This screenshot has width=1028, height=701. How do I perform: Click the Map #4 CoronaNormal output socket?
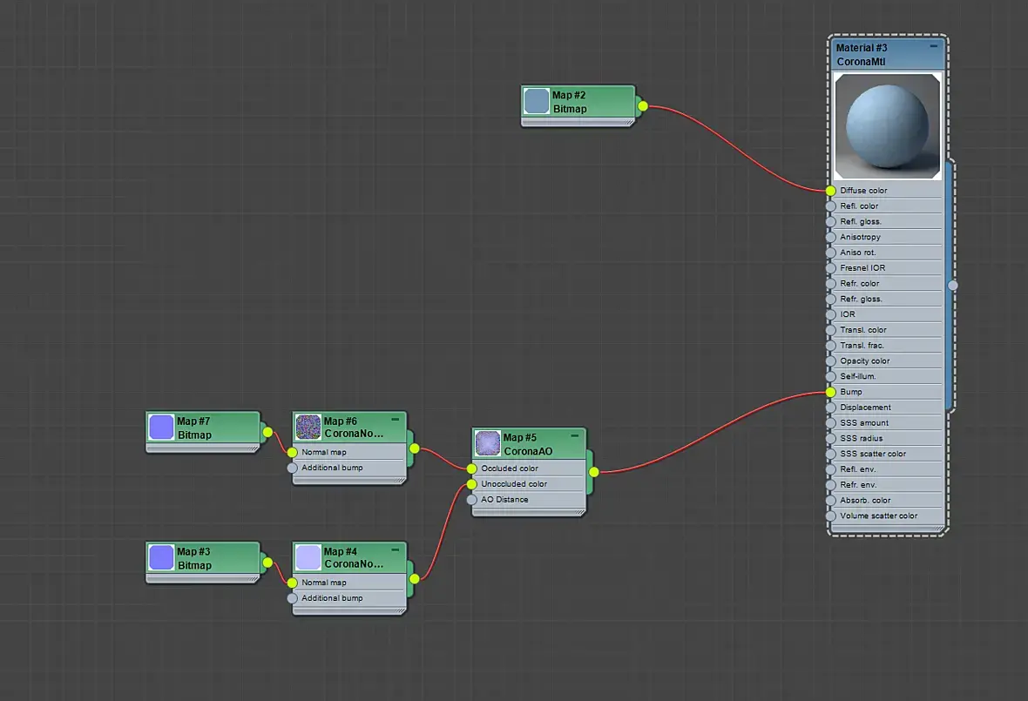pos(415,578)
